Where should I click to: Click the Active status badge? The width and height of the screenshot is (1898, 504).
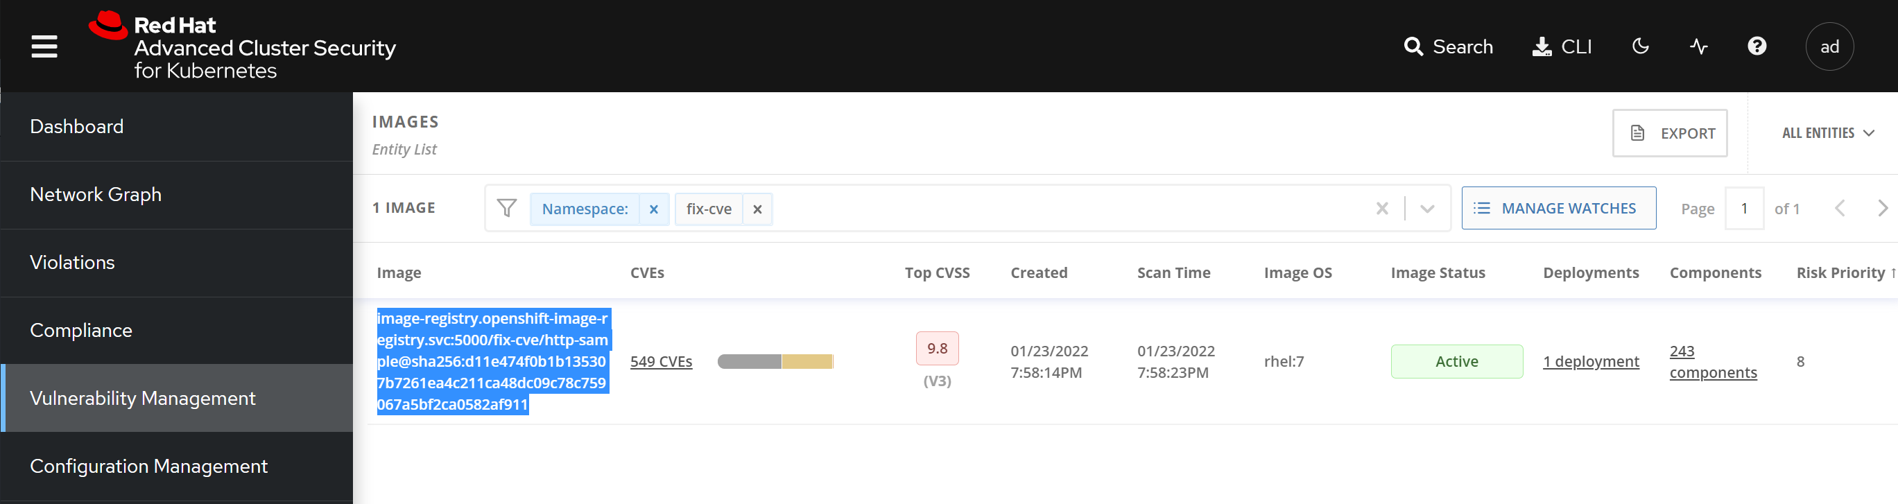click(1456, 362)
